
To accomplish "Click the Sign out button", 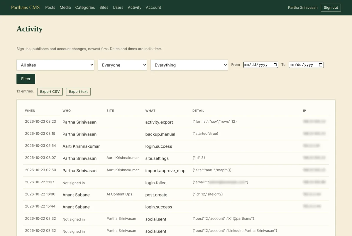I will [x=331, y=8].
